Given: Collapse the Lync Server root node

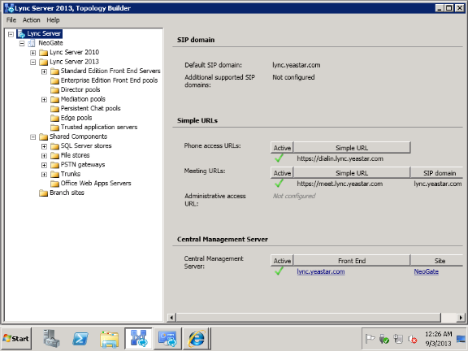Looking at the screenshot, I should (11, 34).
